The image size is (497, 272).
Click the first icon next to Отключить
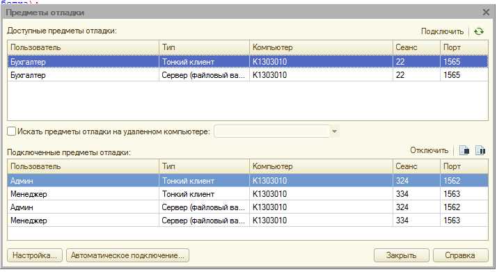464,150
